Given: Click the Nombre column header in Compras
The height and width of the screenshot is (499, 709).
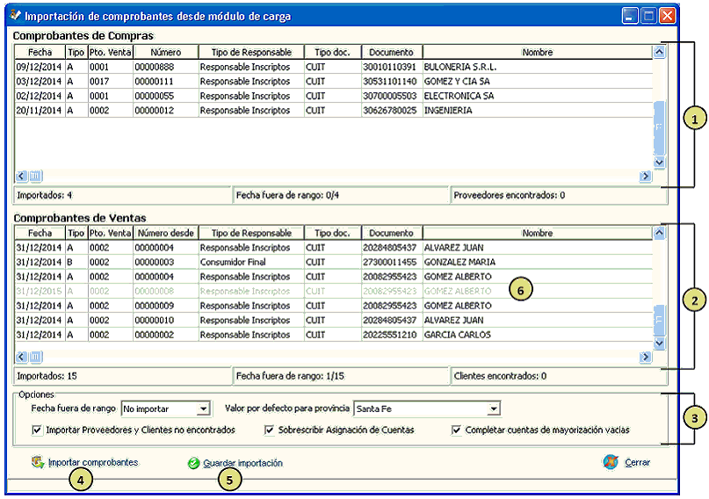Looking at the screenshot, I should point(537,53).
